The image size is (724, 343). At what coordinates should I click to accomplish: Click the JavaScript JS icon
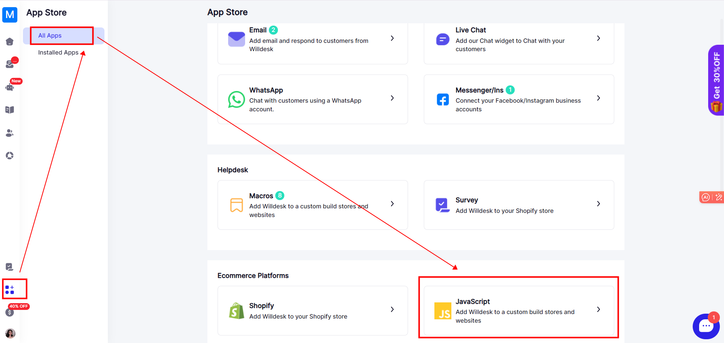coord(443,311)
